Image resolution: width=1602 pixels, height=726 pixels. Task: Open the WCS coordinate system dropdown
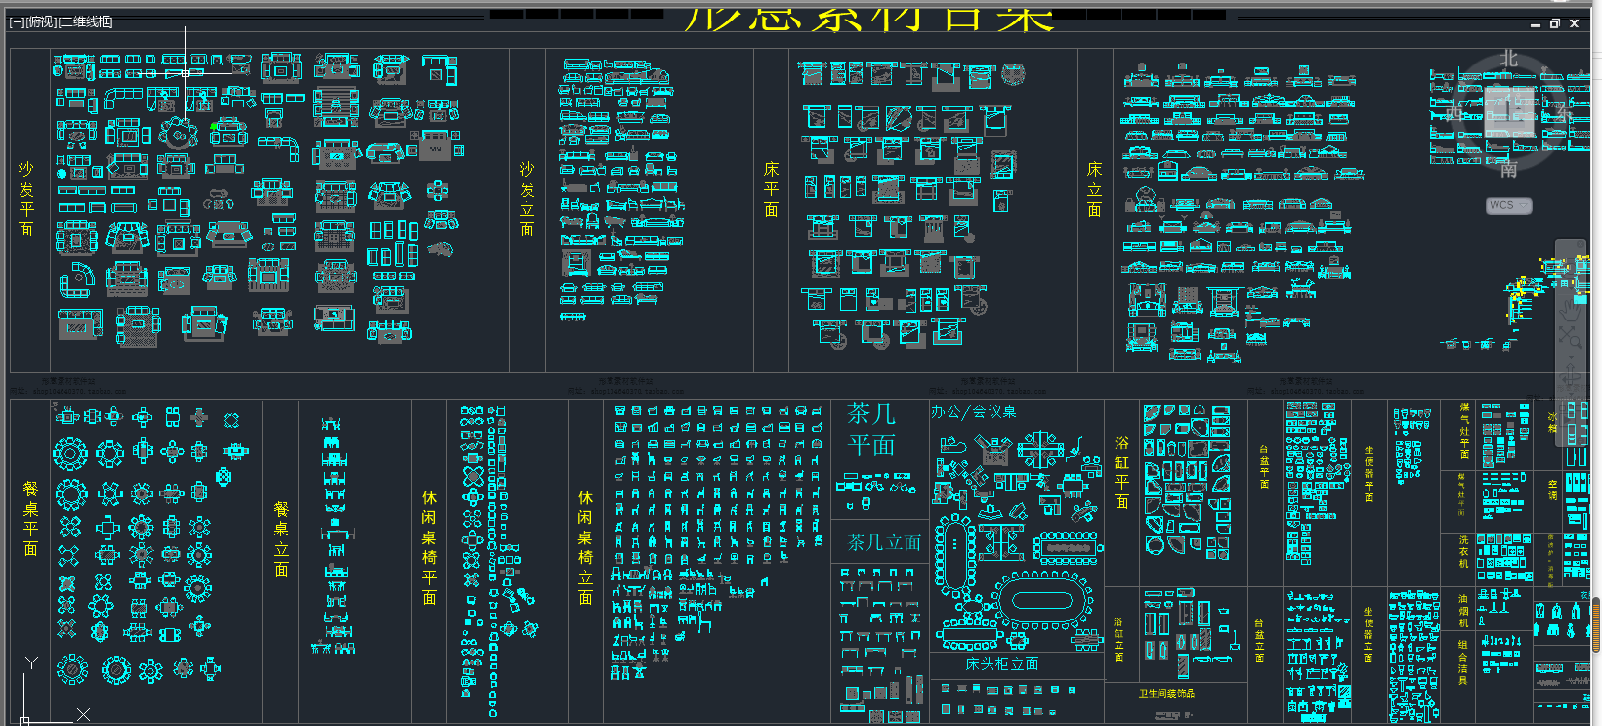pos(1509,205)
